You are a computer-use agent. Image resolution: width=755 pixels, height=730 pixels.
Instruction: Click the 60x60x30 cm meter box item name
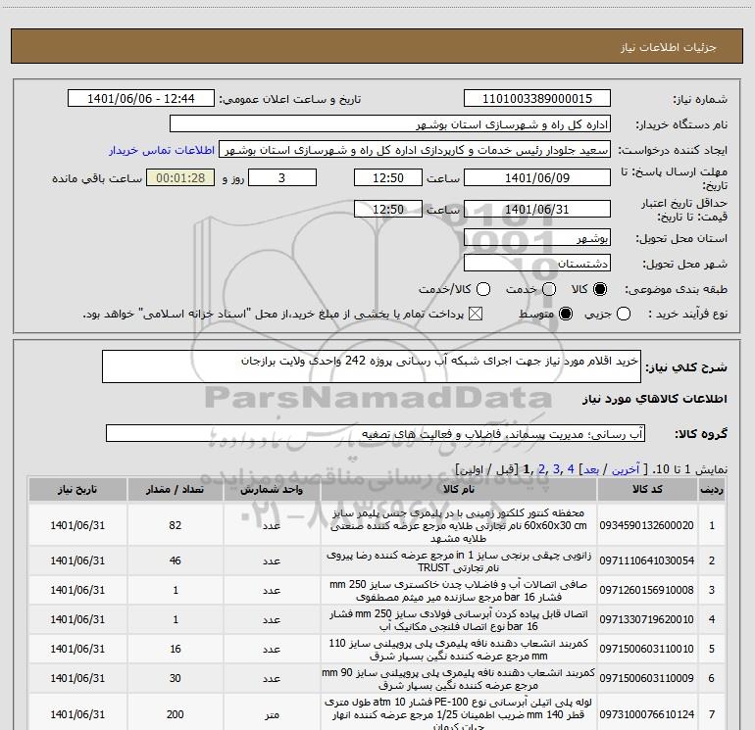(x=459, y=525)
